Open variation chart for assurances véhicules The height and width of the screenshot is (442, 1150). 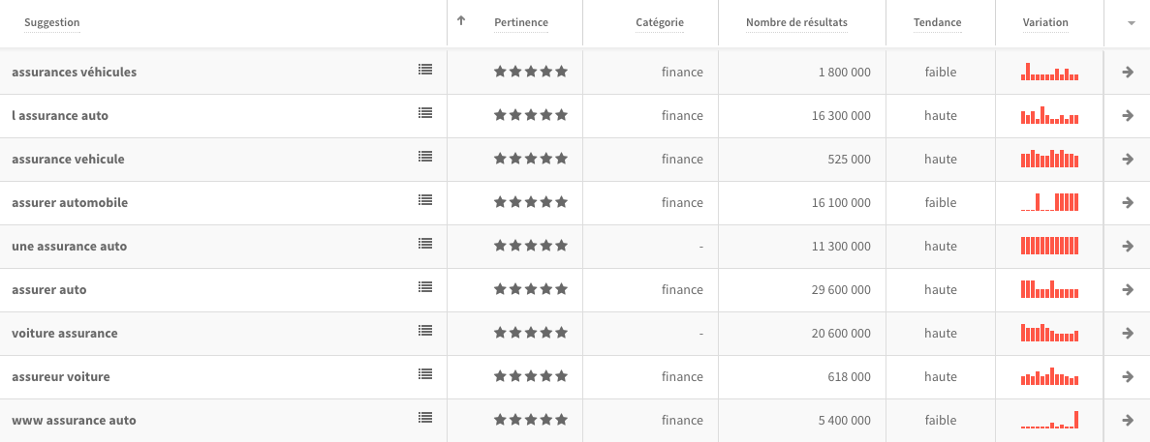click(x=1049, y=71)
